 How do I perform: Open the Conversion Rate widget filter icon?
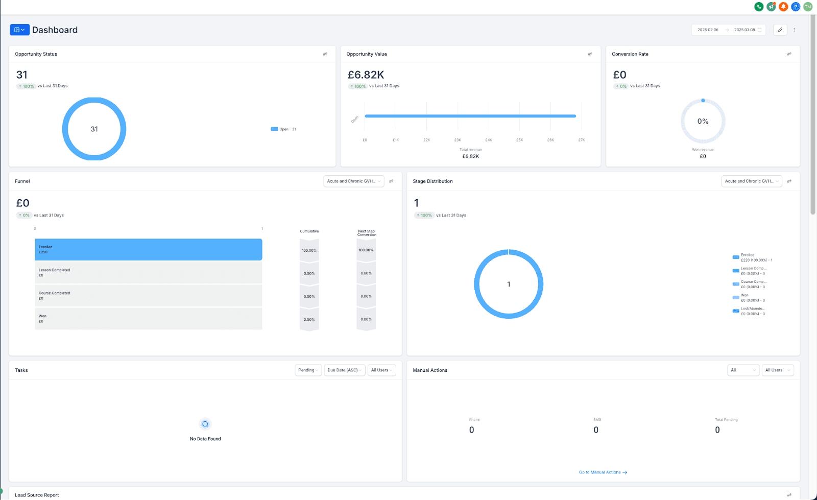pos(789,54)
